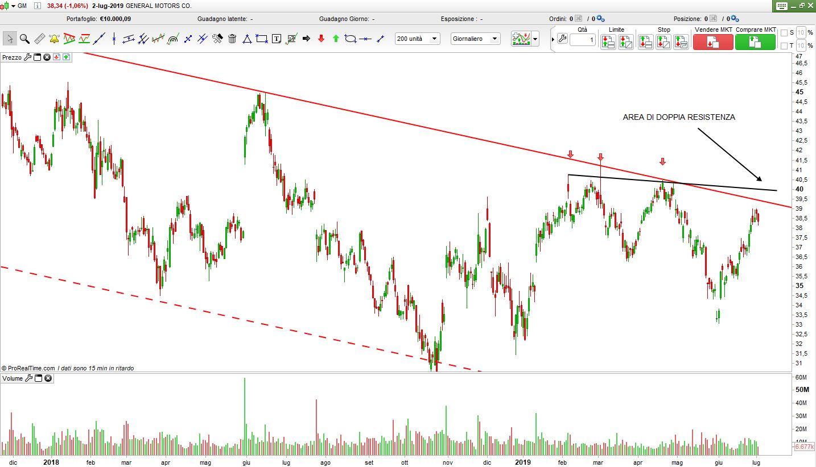This screenshot has width=816, height=467.
Task: Click the alert bell icon
Action: [54, 39]
